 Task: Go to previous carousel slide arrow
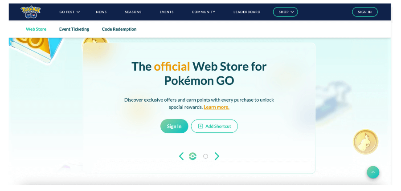pos(181,156)
